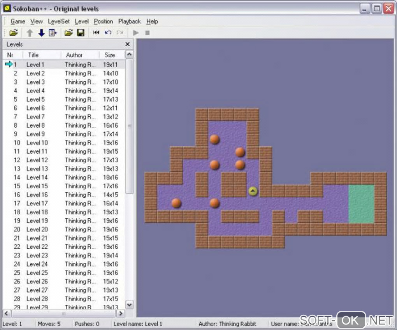The image size is (397, 330).
Task: Select Level 9 in the list
Action: (x=64, y=134)
